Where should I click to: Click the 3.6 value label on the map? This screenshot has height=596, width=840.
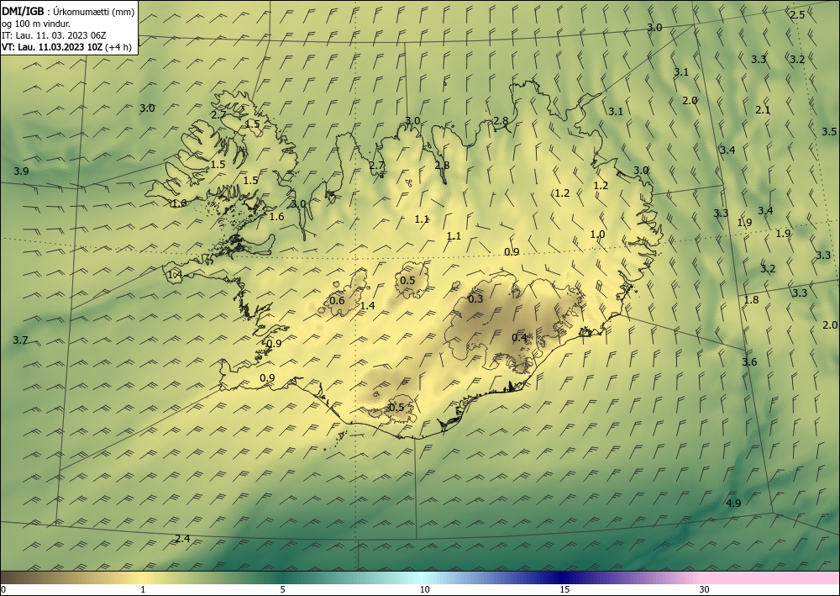749,362
